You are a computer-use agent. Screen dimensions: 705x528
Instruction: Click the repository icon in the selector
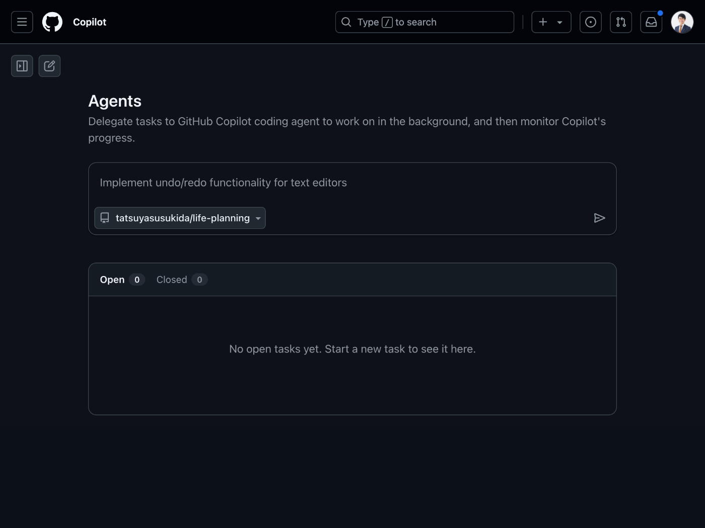(105, 218)
